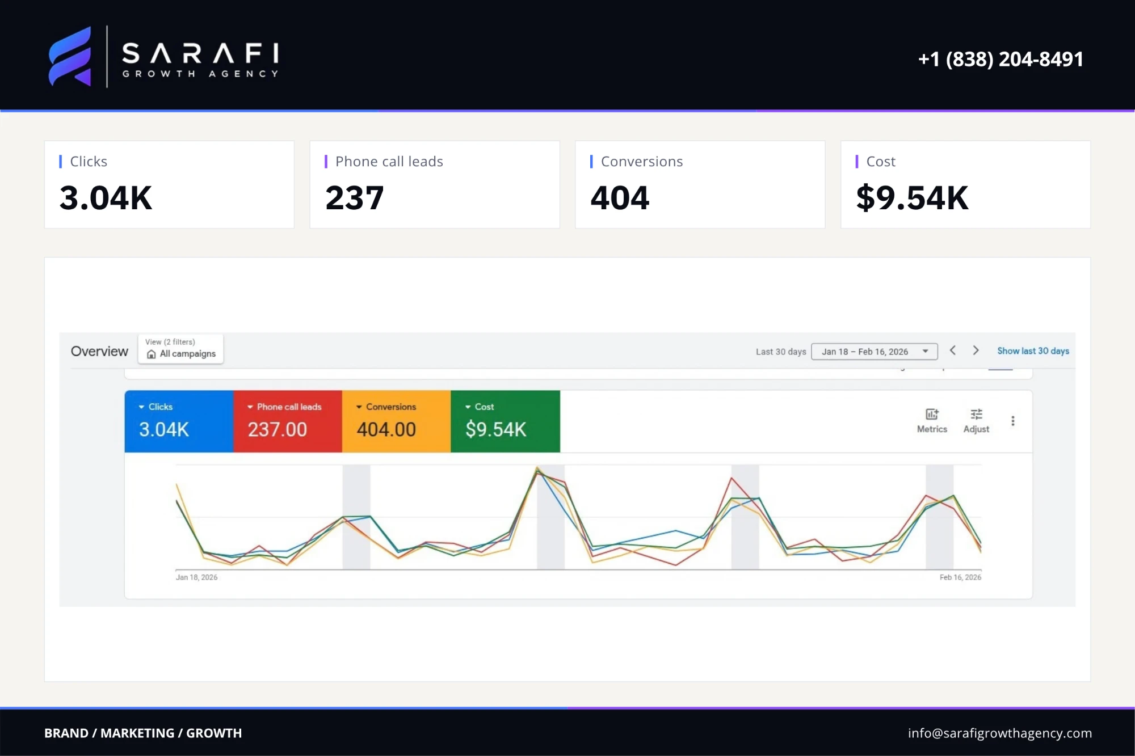Image resolution: width=1135 pixels, height=756 pixels.
Task: Open the three-dot more options menu
Action: 1013,421
